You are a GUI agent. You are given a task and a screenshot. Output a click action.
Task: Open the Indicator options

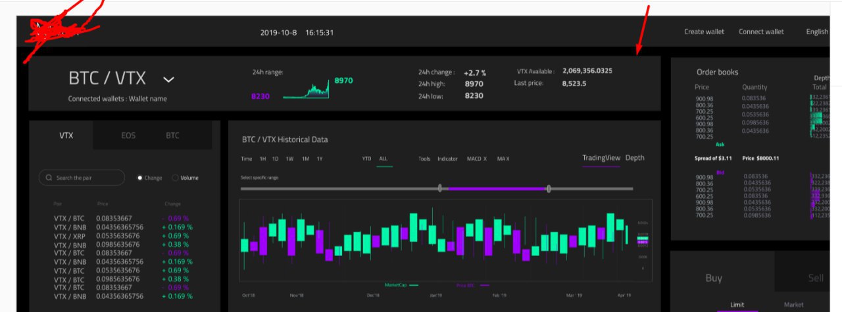point(447,159)
